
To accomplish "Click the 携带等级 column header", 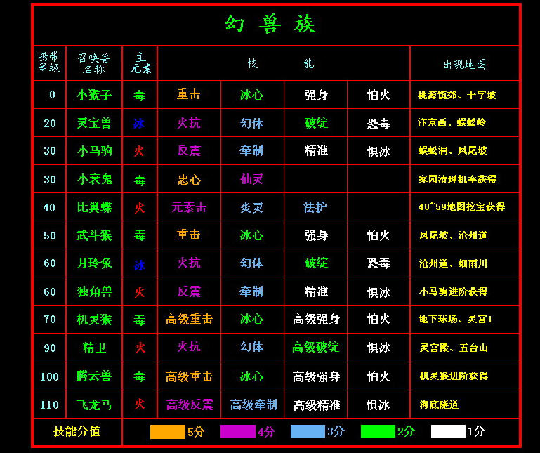I will pyautogui.click(x=49, y=63).
